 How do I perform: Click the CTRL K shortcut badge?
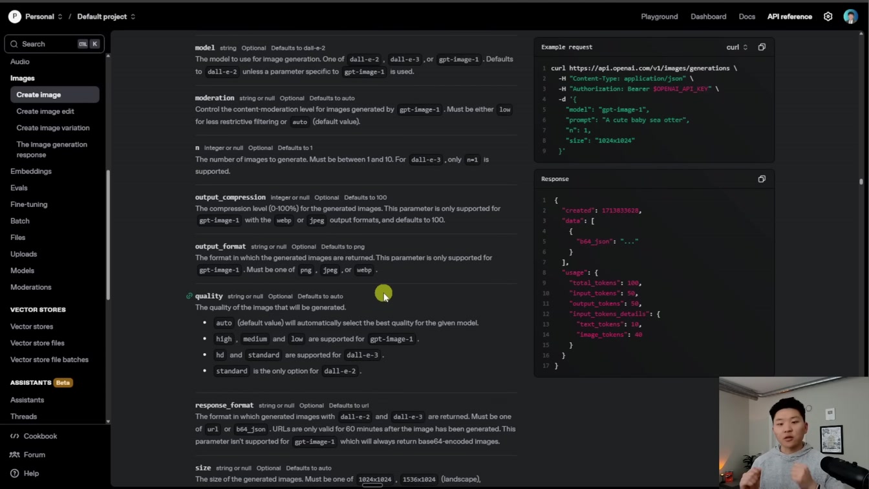89,44
